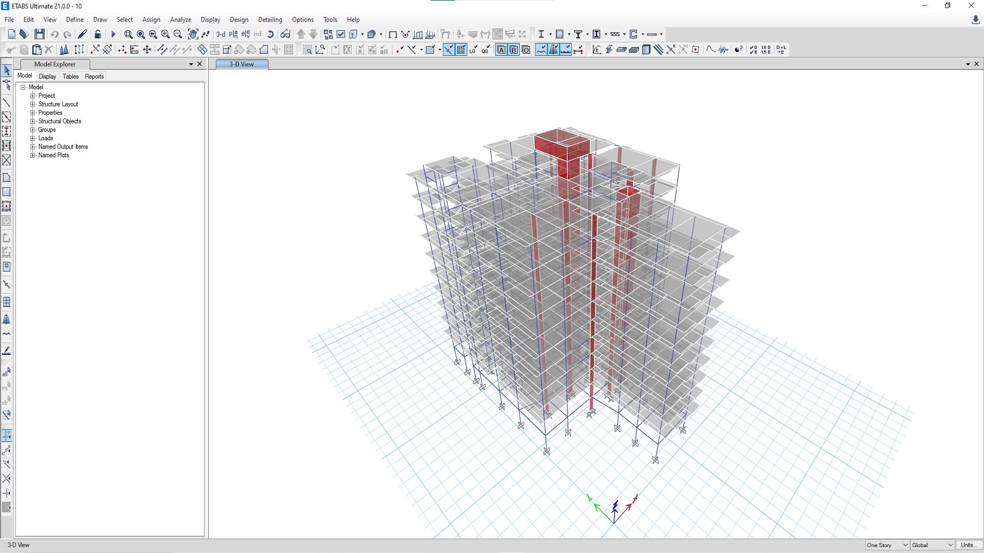The height and width of the screenshot is (553, 984).
Task: Switch to Plan view with 'Pln' icon
Action: tap(233, 34)
